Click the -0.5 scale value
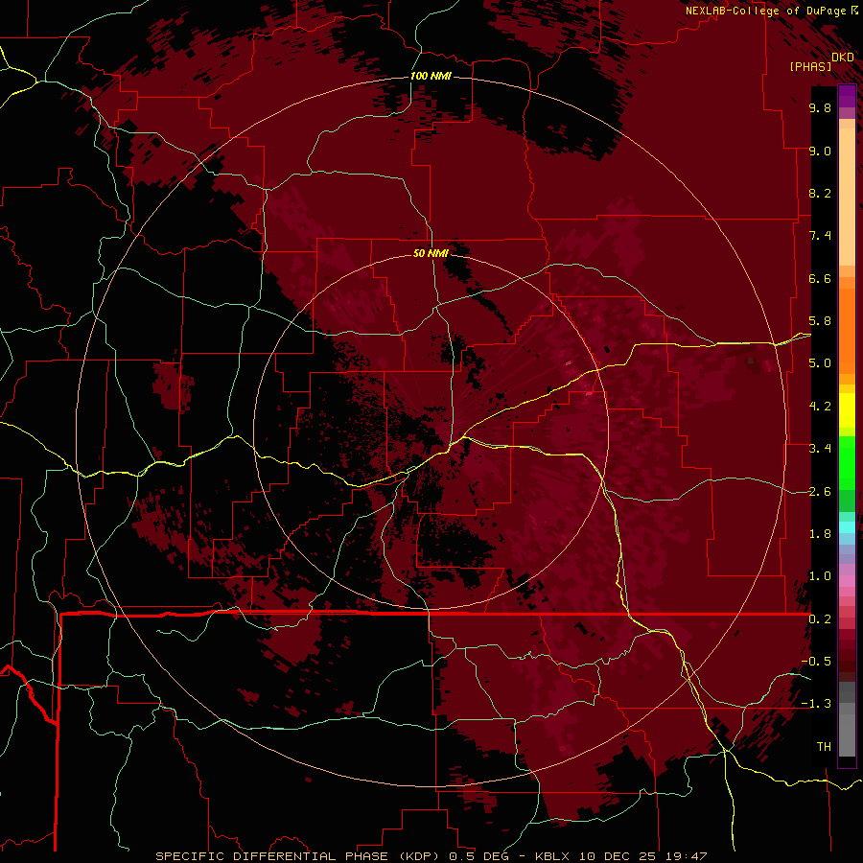 click(816, 662)
